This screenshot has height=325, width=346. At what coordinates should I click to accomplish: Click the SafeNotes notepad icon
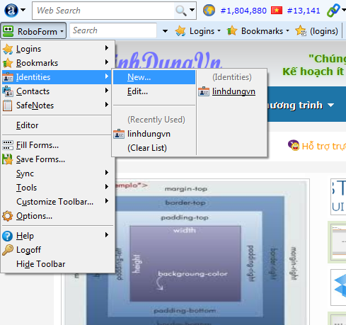point(7,106)
